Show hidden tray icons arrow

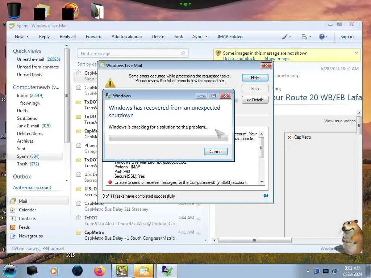pyautogui.click(x=308, y=271)
